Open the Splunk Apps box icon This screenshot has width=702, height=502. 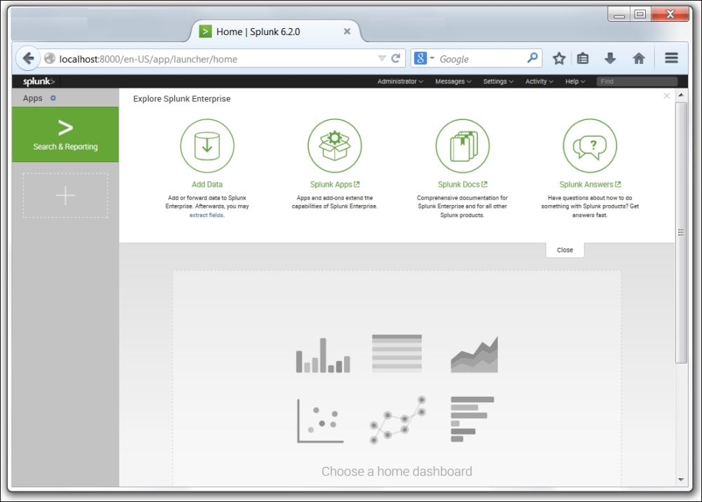coord(334,145)
